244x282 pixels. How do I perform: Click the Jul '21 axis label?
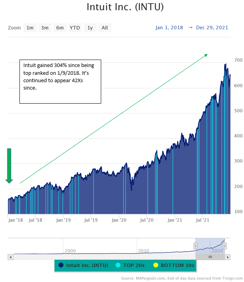(202, 220)
